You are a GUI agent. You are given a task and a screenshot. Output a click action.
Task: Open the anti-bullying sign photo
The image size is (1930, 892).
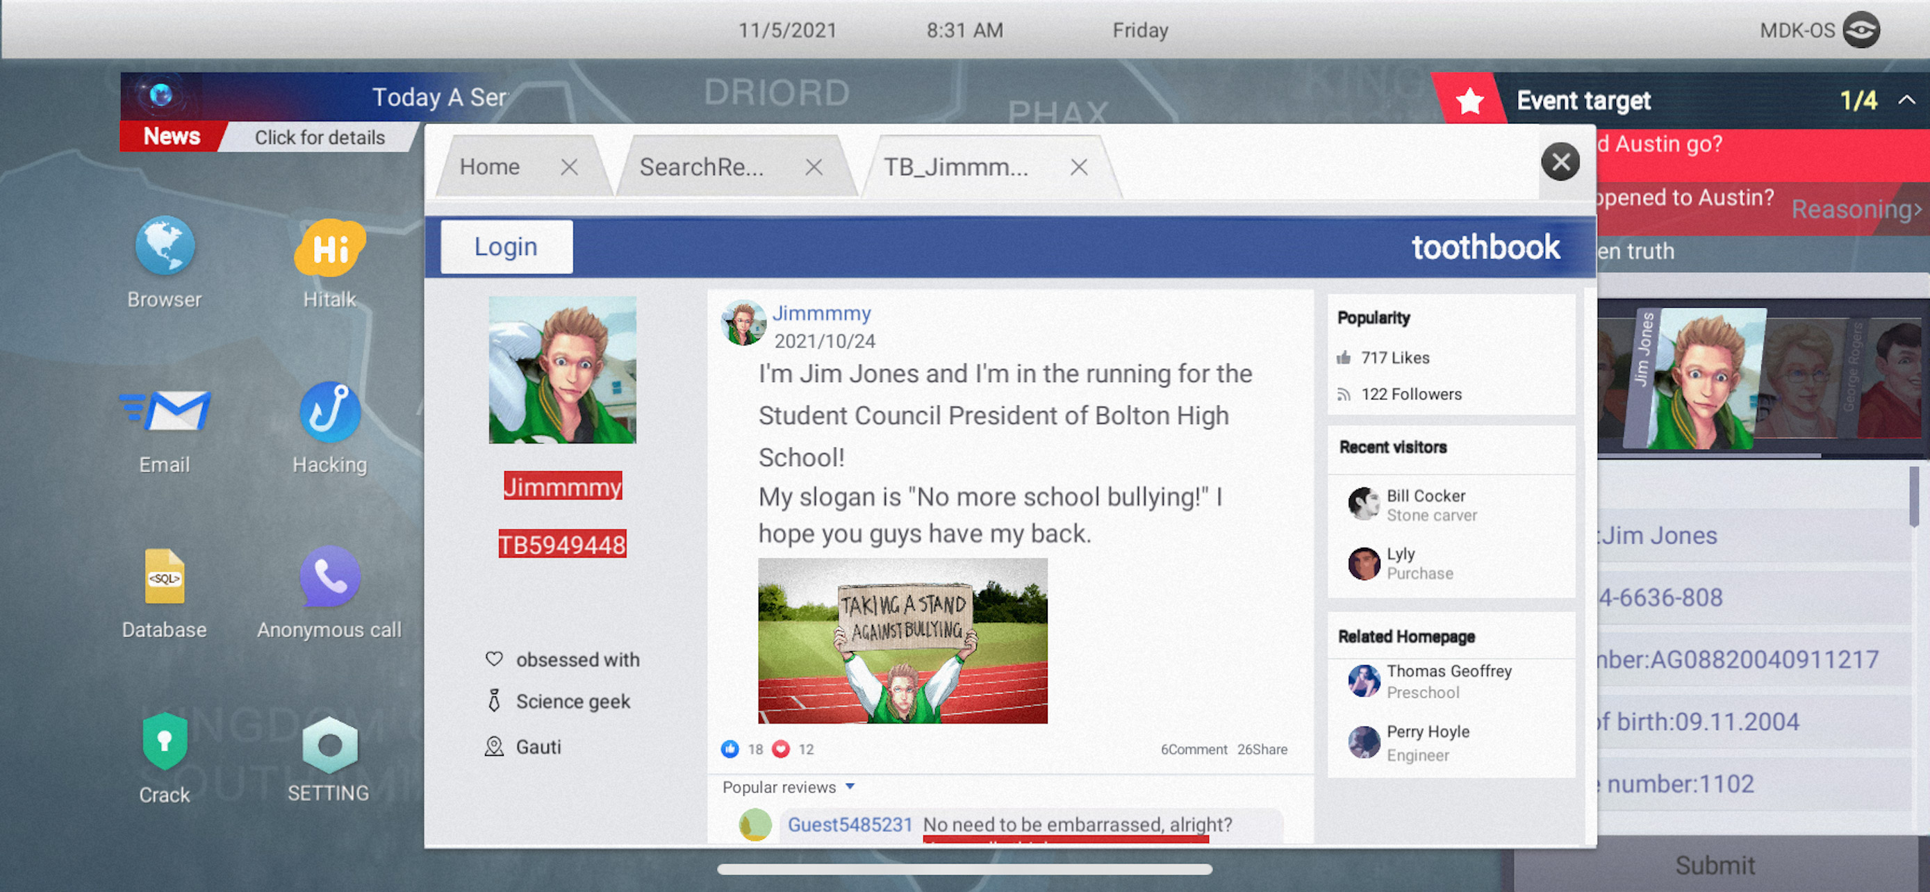pos(902,641)
